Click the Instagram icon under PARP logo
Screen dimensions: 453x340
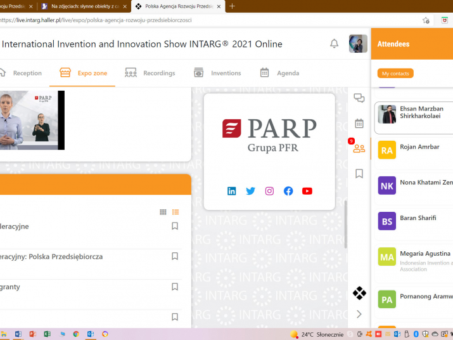[269, 191]
